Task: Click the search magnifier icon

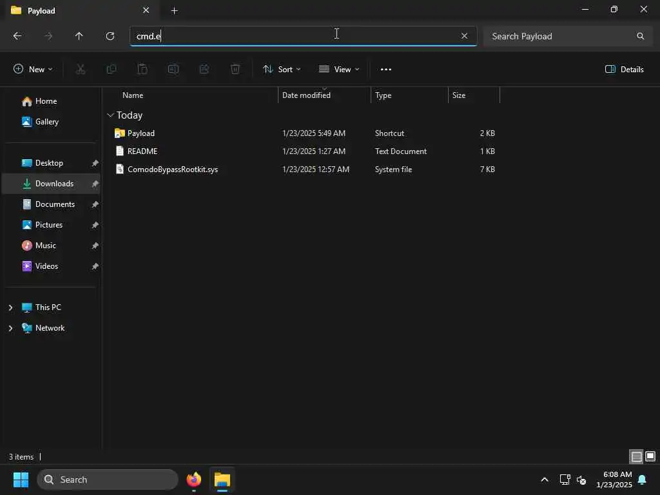Action: [x=640, y=36]
